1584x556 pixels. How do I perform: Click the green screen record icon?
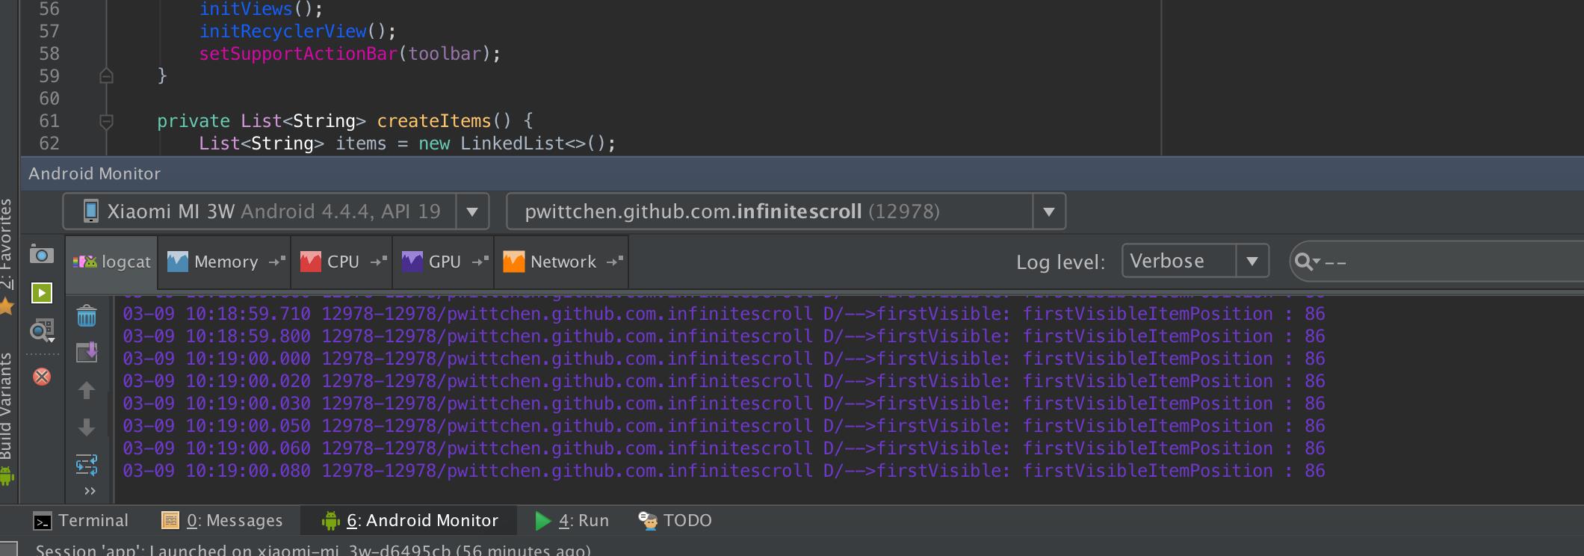click(42, 293)
